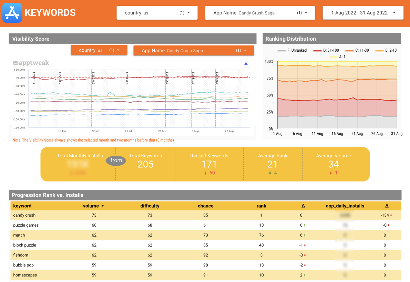
Task: Click the difficulty column header
Action: tap(150, 206)
